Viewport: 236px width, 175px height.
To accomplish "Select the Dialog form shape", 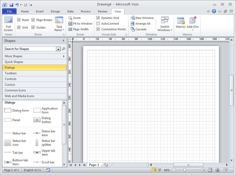I will [16, 110].
